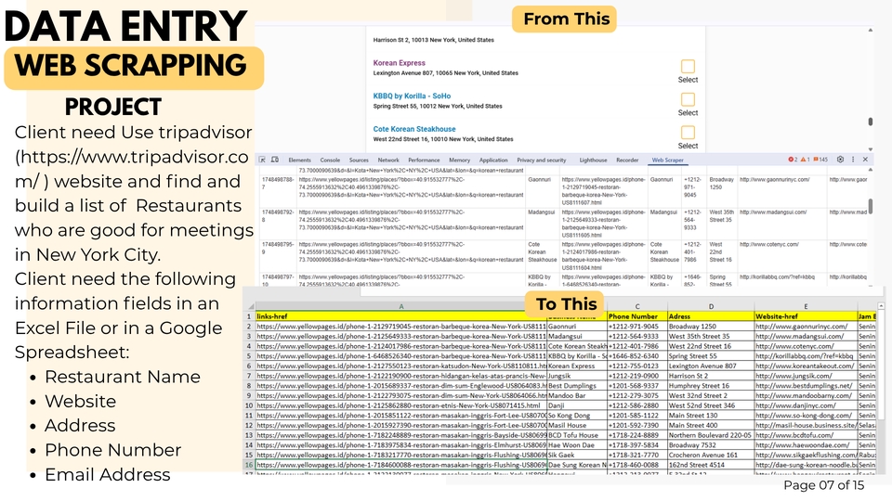892x501 pixels.
Task: Click the spreadsheet select-all corner
Action: [x=249, y=306]
